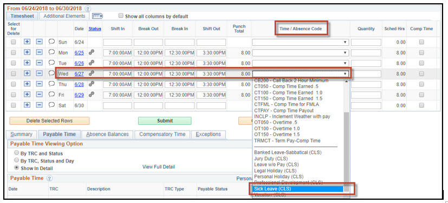Click the Quantity field for Monday

click(x=366, y=53)
